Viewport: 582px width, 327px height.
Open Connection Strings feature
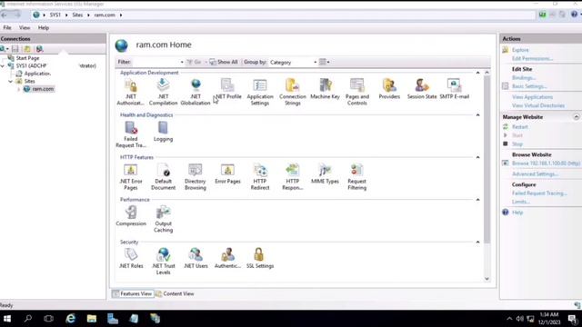(293, 92)
